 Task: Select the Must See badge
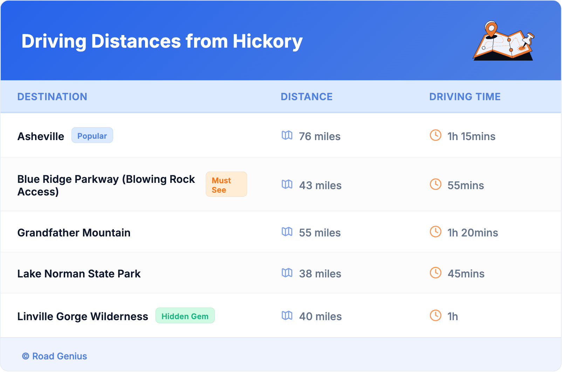coord(226,185)
